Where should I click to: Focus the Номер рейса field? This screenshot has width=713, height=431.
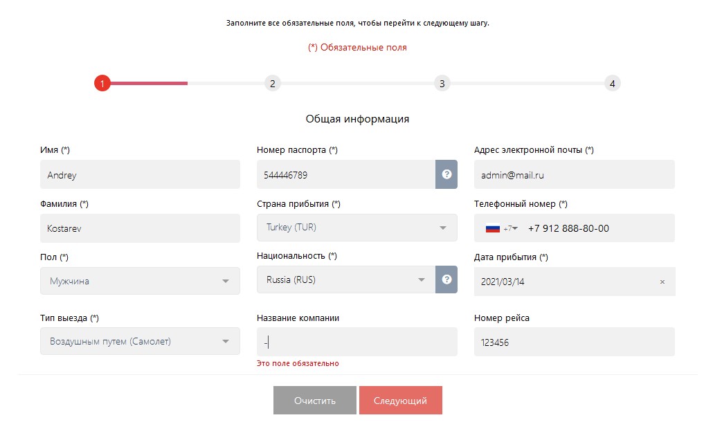[574, 342]
